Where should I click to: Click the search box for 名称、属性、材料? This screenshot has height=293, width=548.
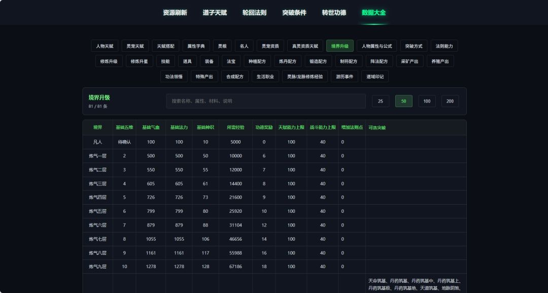(266, 101)
